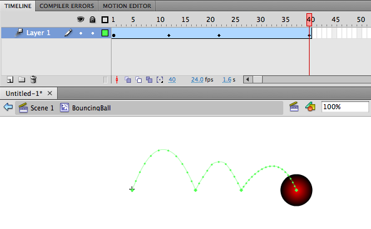This screenshot has height=229, width=371.
Task: Click the Delete layer trash icon
Action: [x=33, y=80]
